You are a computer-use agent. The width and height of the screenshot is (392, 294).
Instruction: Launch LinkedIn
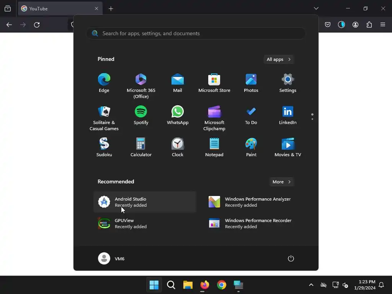[x=288, y=116]
